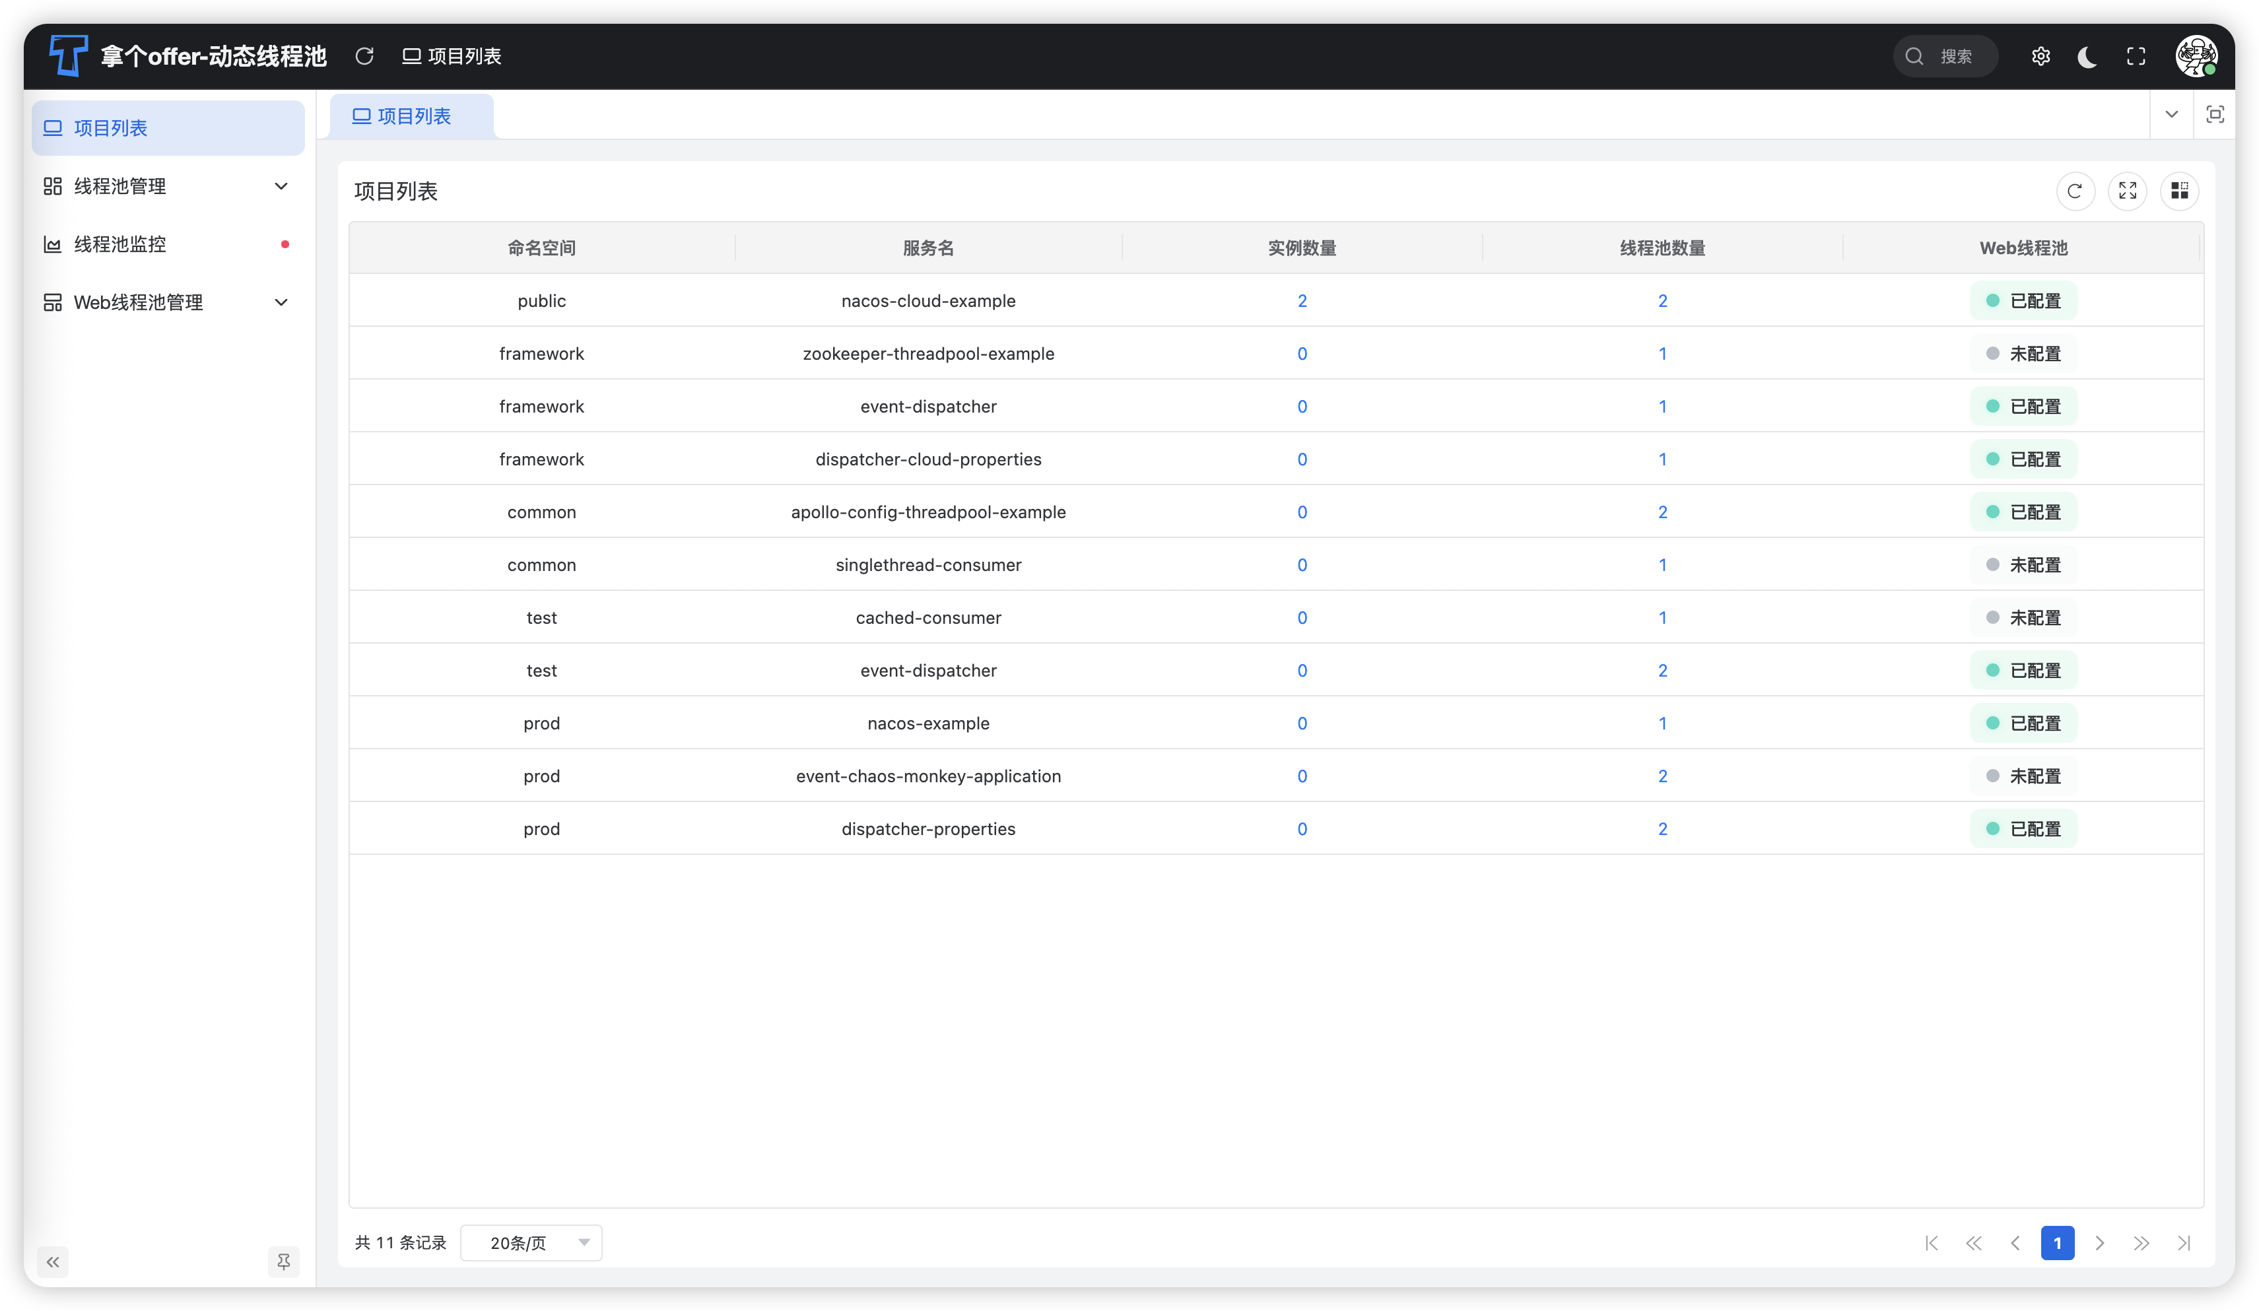Switch to the 项目列表 tab
Viewport: 2259px width, 1311px height.
411,116
